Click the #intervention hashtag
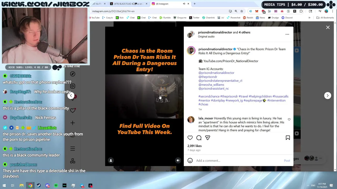The image size is (337, 189). click(276, 100)
